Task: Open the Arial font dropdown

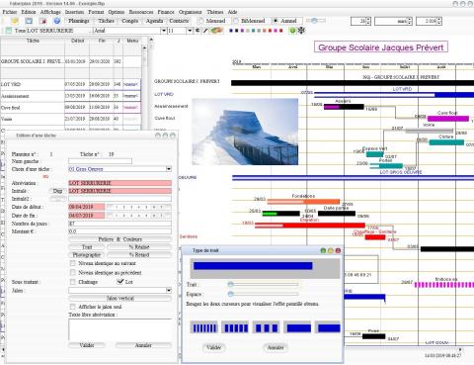Action: tap(163, 31)
